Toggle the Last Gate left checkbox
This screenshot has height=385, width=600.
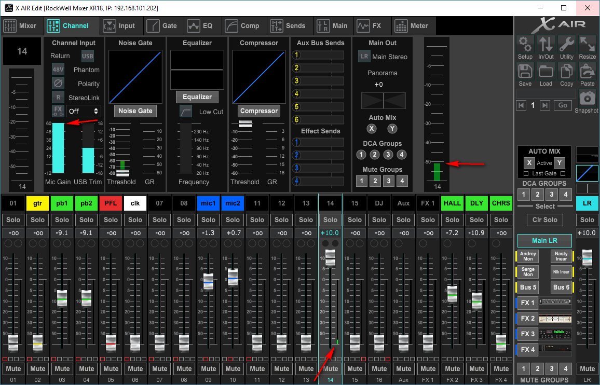click(x=526, y=174)
